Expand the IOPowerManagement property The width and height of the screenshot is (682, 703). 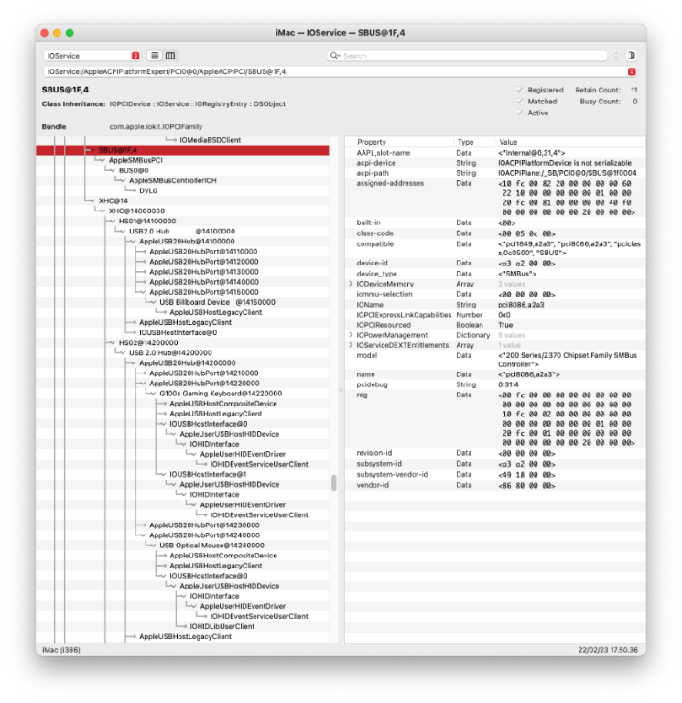click(x=352, y=335)
